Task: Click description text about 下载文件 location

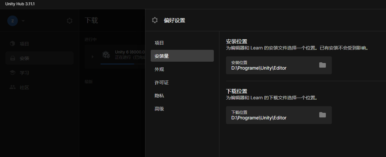Action: [272, 98]
